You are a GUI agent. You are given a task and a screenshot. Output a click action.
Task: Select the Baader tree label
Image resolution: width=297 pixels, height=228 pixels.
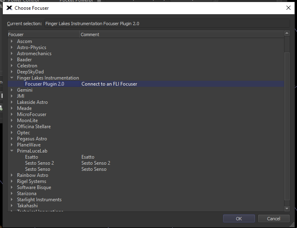point(24,60)
